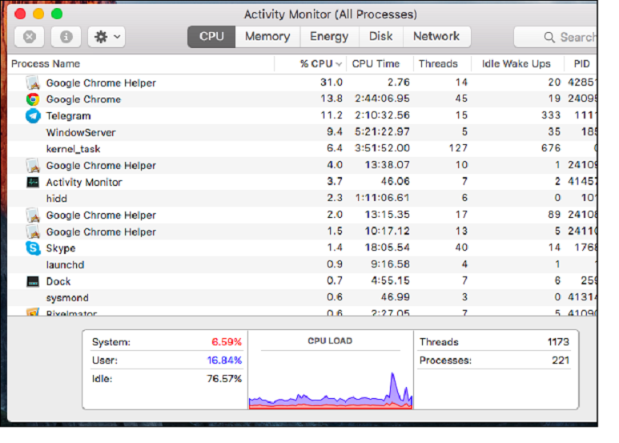Click the Processes total 221

pyautogui.click(x=561, y=360)
